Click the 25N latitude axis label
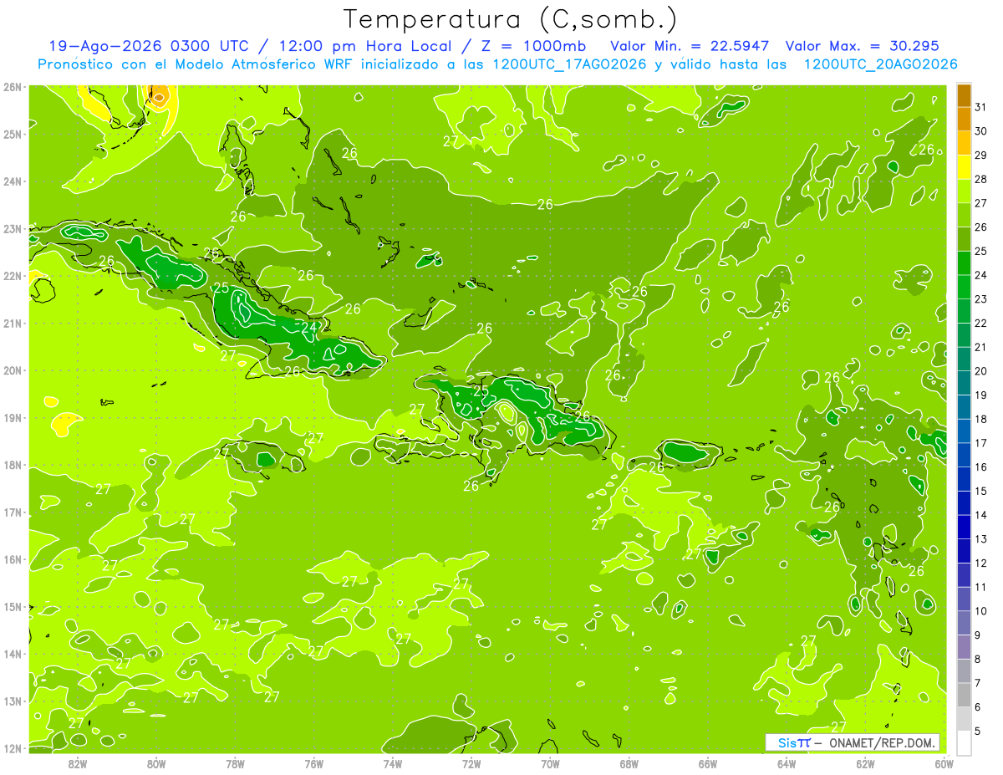Image resolution: width=1003 pixels, height=775 pixels. point(13,134)
